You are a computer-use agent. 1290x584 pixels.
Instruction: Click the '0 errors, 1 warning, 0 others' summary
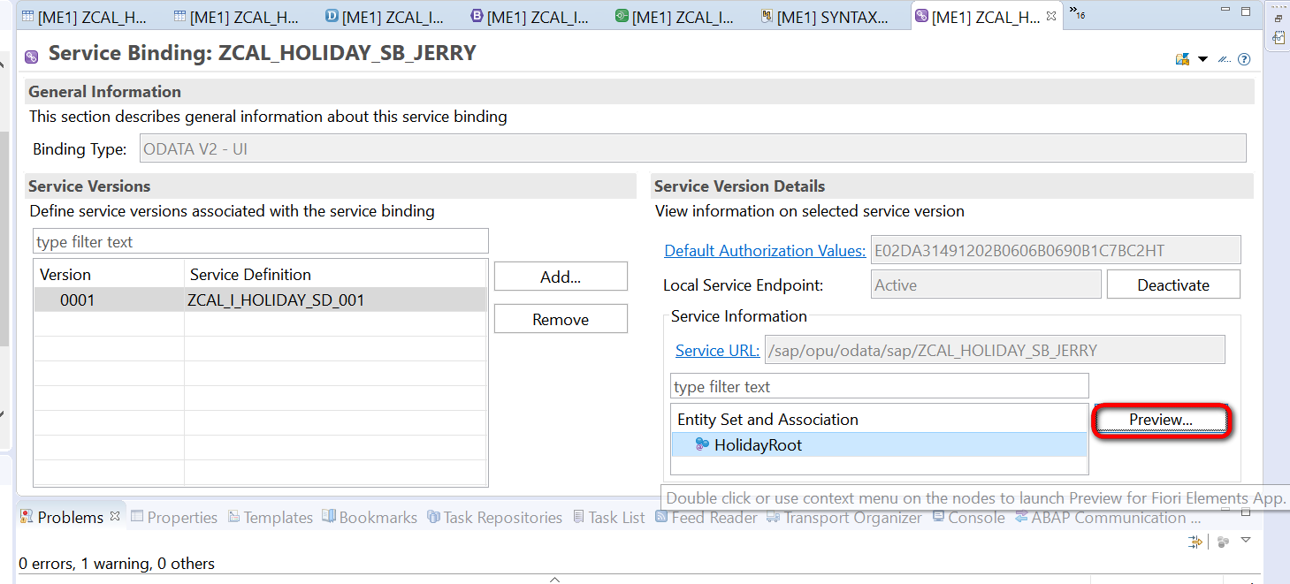(x=117, y=563)
